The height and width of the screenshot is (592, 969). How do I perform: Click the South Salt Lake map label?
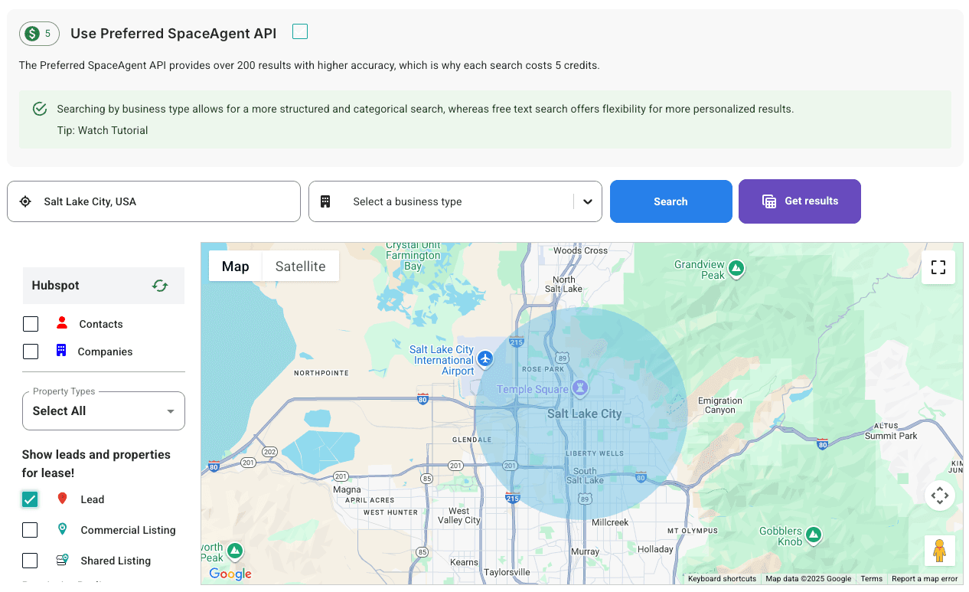585,476
